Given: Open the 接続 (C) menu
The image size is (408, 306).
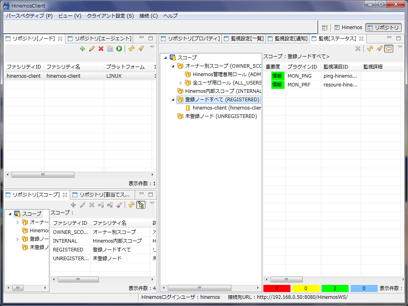Looking at the screenshot, I should pos(149,16).
